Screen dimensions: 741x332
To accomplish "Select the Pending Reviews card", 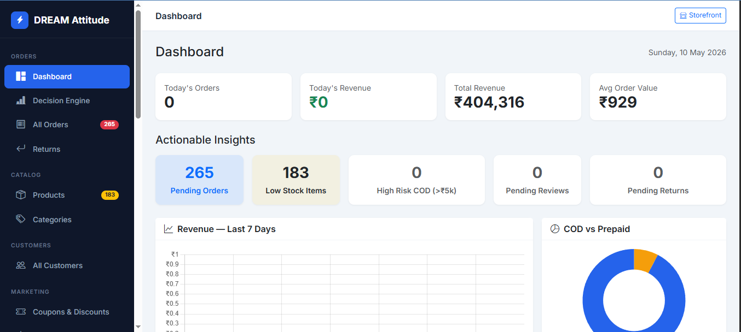I will pyautogui.click(x=537, y=180).
